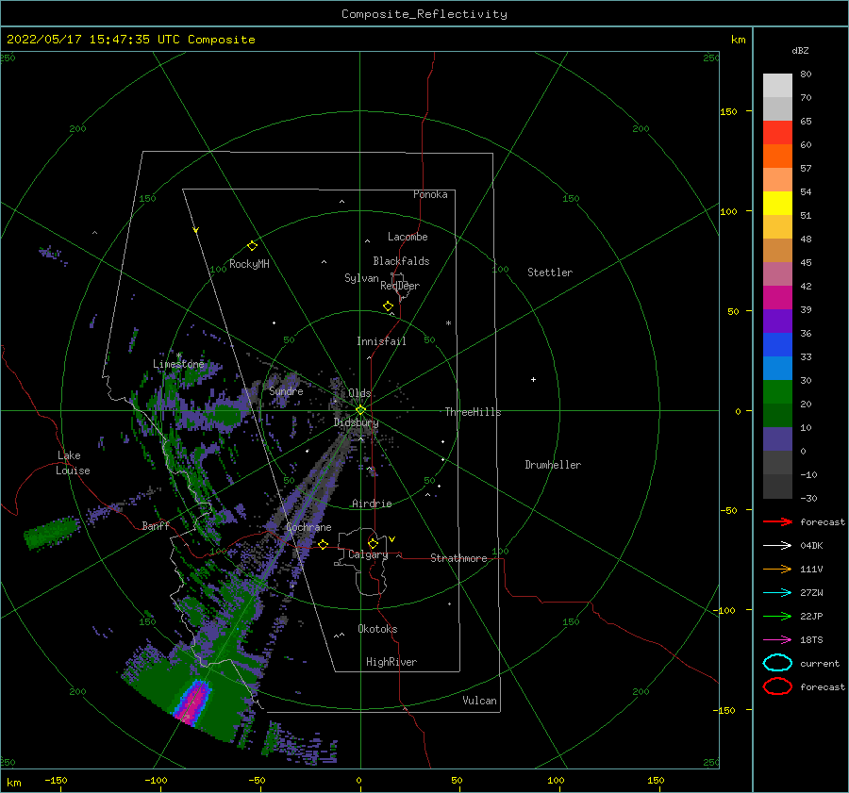Click the magenta high-reflectivity storm core
The image size is (849, 793).
193,702
